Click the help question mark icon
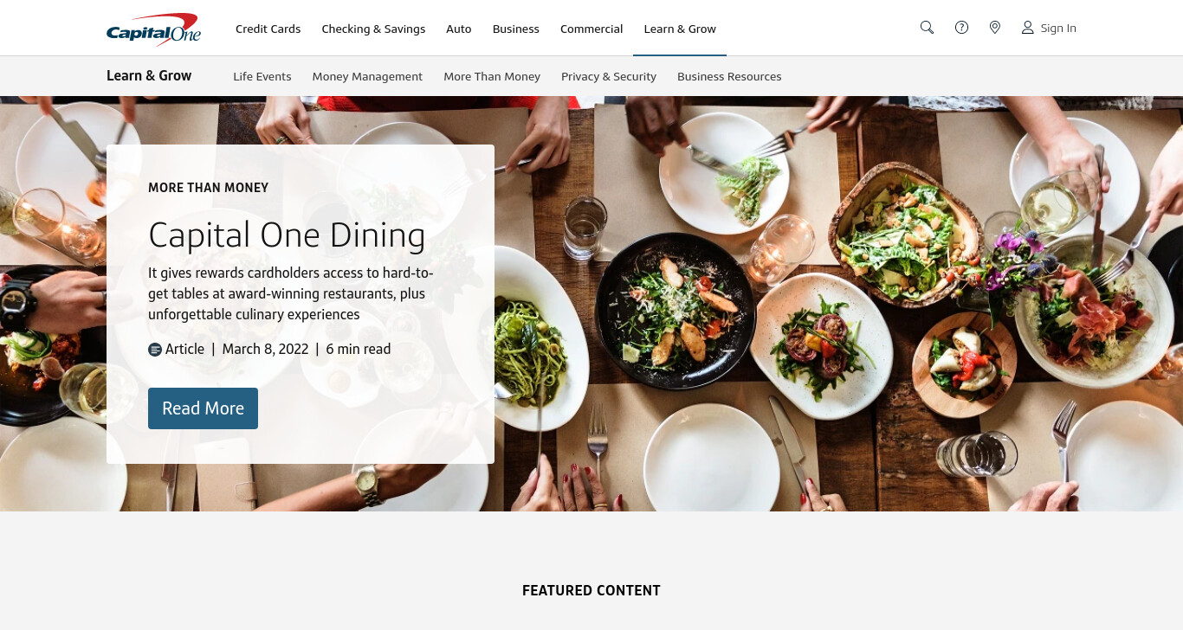The width and height of the screenshot is (1183, 630). pos(961,28)
